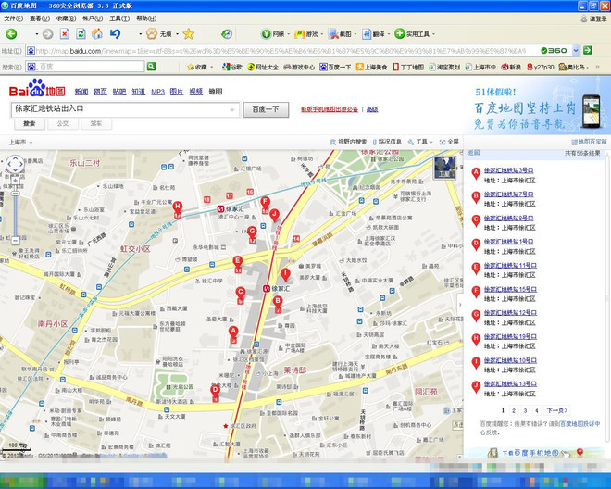The width and height of the screenshot is (611, 489).
Task: Open the 查看 menu
Action: (x=40, y=19)
